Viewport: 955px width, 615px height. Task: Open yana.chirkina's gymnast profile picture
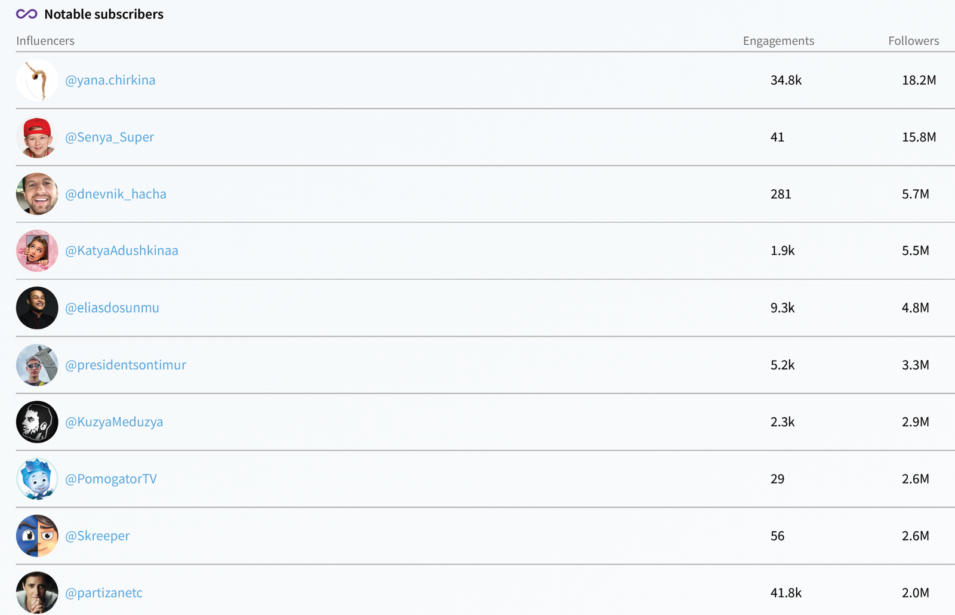pyautogui.click(x=37, y=80)
